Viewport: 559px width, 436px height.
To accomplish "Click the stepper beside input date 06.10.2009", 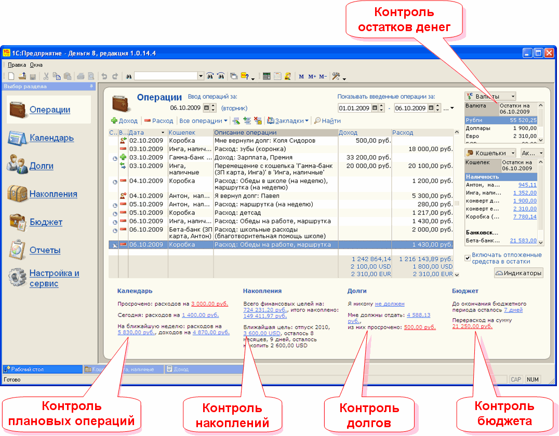I will pyautogui.click(x=213, y=107).
